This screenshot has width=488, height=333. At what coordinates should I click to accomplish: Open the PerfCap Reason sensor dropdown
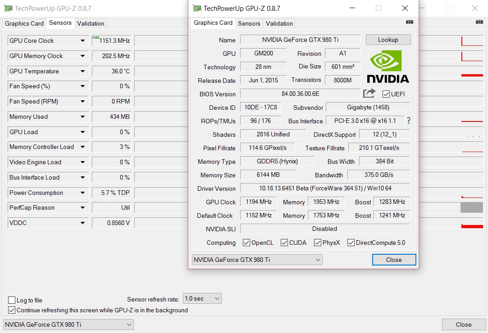[x=82, y=207]
